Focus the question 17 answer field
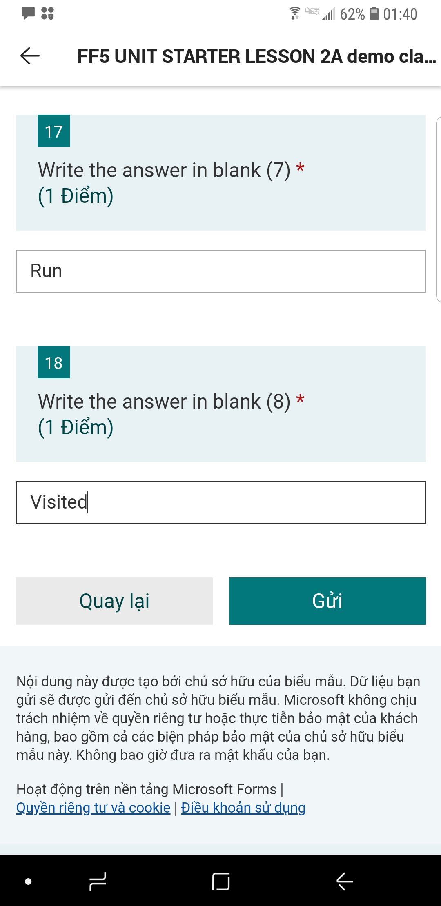The image size is (441, 906). [220, 271]
